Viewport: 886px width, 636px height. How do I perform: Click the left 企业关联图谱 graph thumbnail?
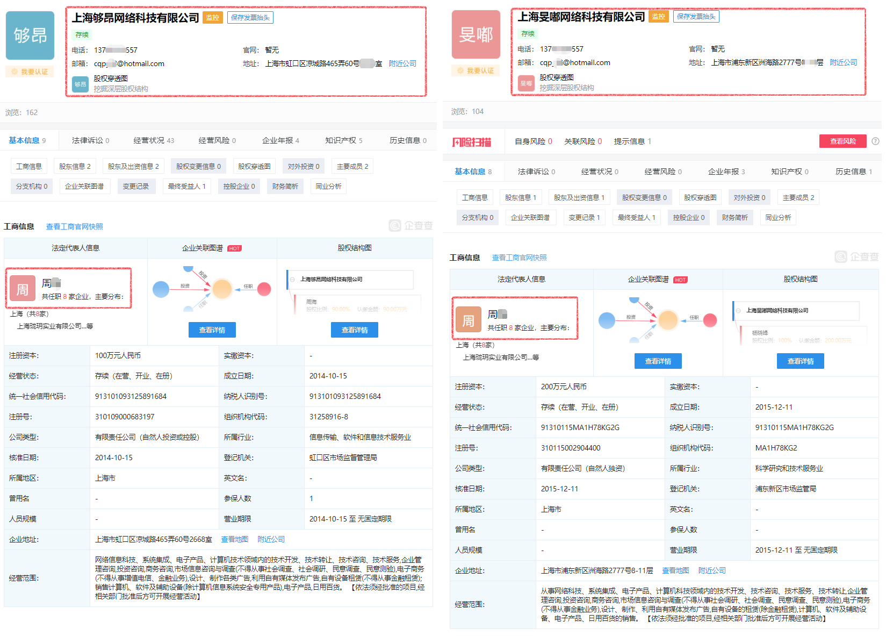tap(212, 289)
